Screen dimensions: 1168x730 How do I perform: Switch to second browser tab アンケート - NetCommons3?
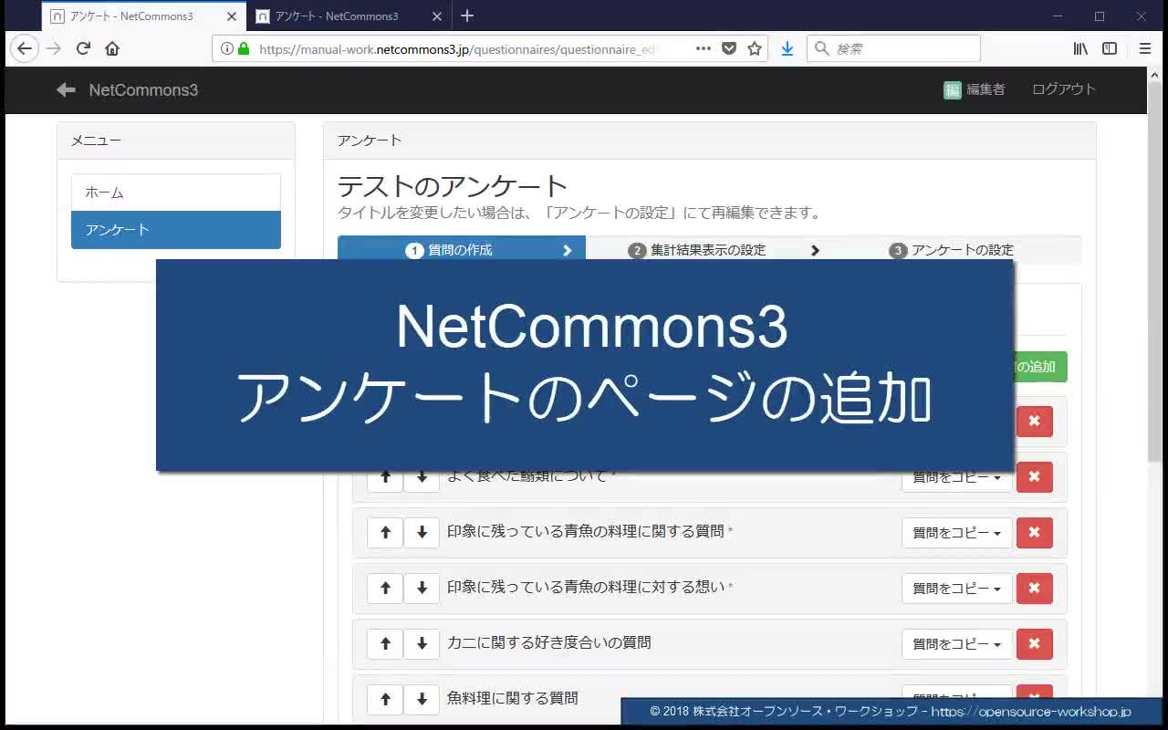(349, 16)
